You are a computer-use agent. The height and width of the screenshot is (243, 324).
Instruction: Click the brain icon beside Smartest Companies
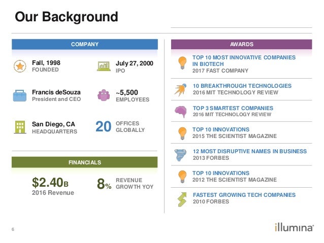181,112
